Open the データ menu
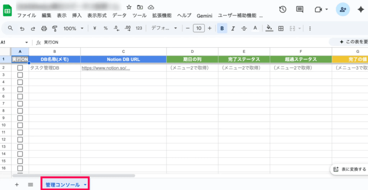The height and width of the screenshot is (190, 368). [x=119, y=16]
